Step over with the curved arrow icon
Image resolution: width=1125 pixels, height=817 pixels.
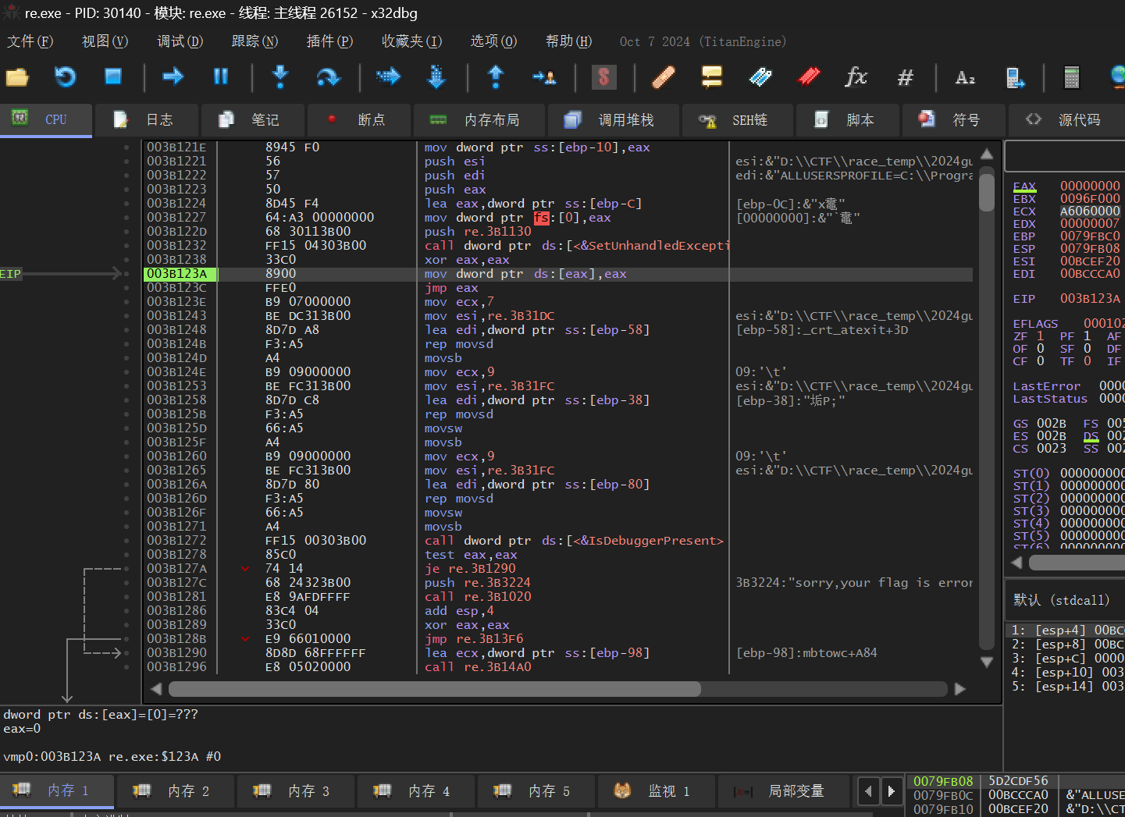coord(328,76)
